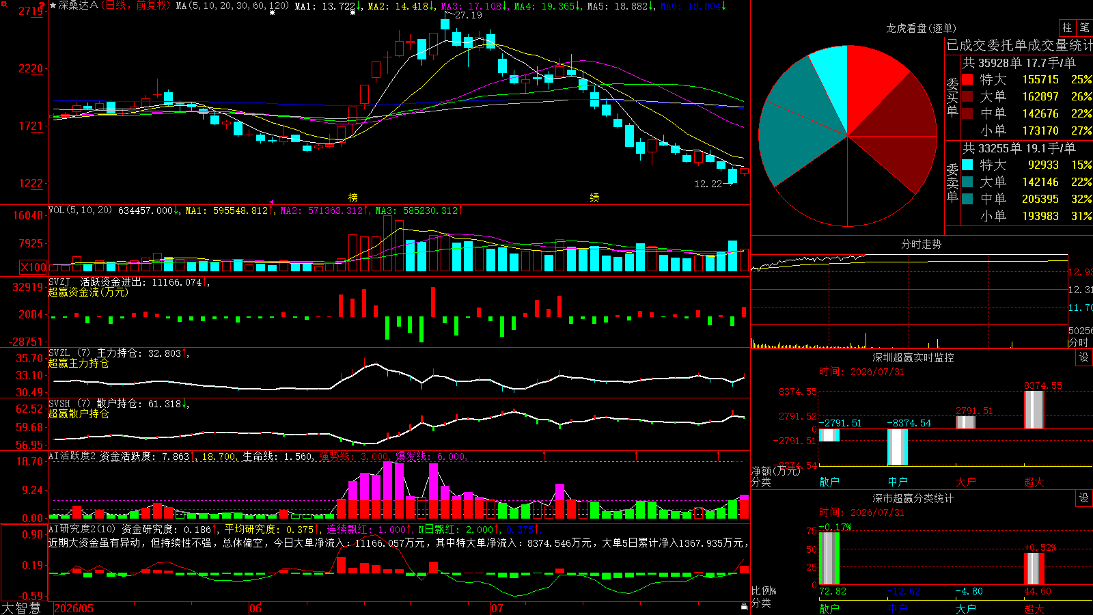Click the cyan 特大 sell-order swatch
Image resolution: width=1093 pixels, height=615 pixels.
pos(967,165)
